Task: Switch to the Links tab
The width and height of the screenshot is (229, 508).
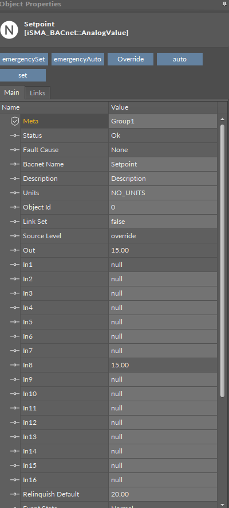Action: (37, 93)
